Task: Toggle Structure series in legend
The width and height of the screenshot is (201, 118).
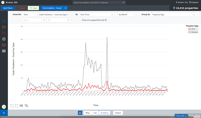Action: (193, 32)
